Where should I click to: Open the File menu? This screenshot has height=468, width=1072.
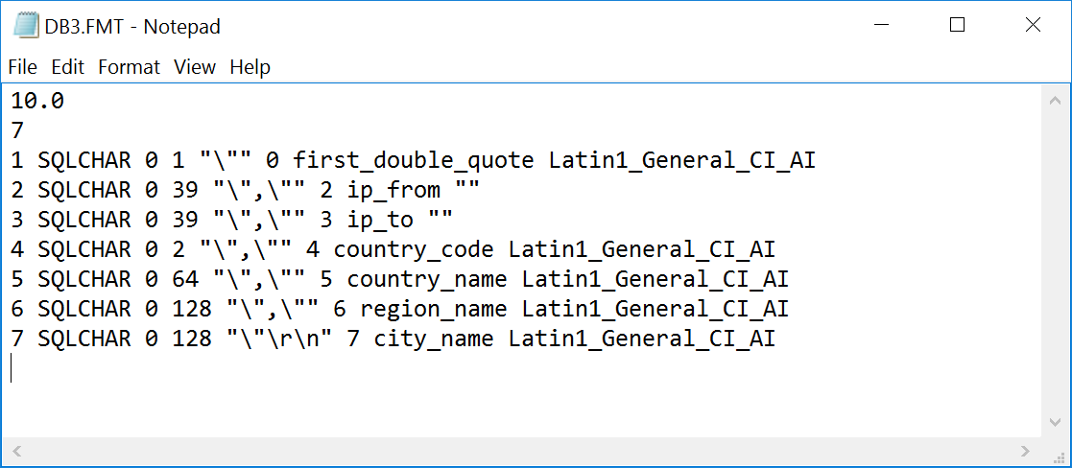point(22,67)
